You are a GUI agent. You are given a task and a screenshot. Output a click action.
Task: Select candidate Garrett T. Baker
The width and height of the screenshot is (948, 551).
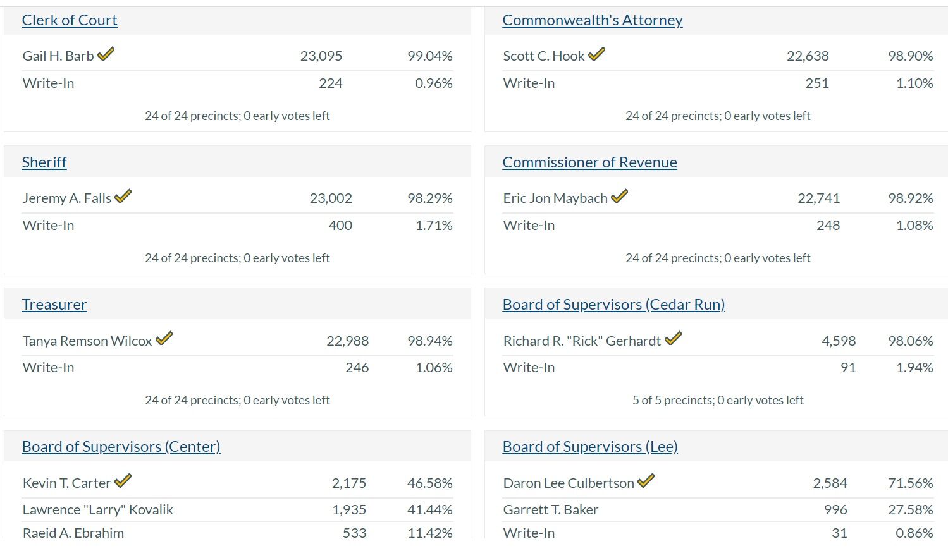point(550,509)
